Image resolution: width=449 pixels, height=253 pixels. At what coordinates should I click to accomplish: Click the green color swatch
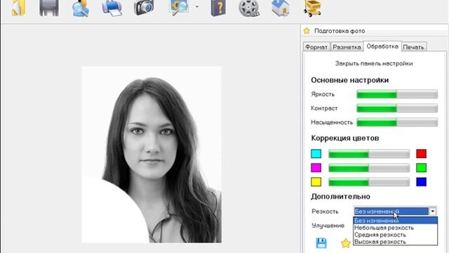(421, 167)
